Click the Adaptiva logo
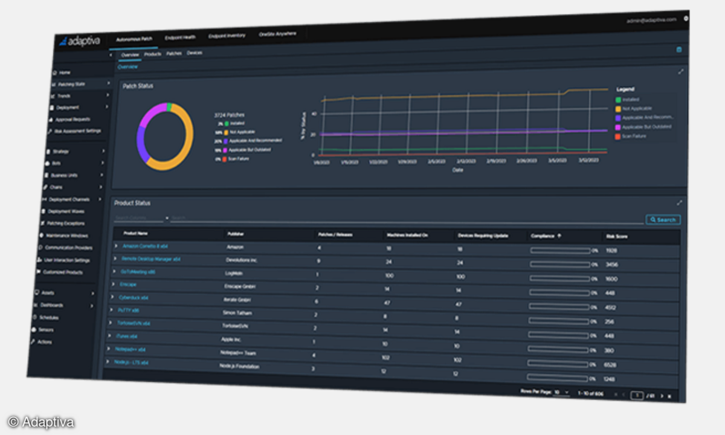 pos(80,41)
